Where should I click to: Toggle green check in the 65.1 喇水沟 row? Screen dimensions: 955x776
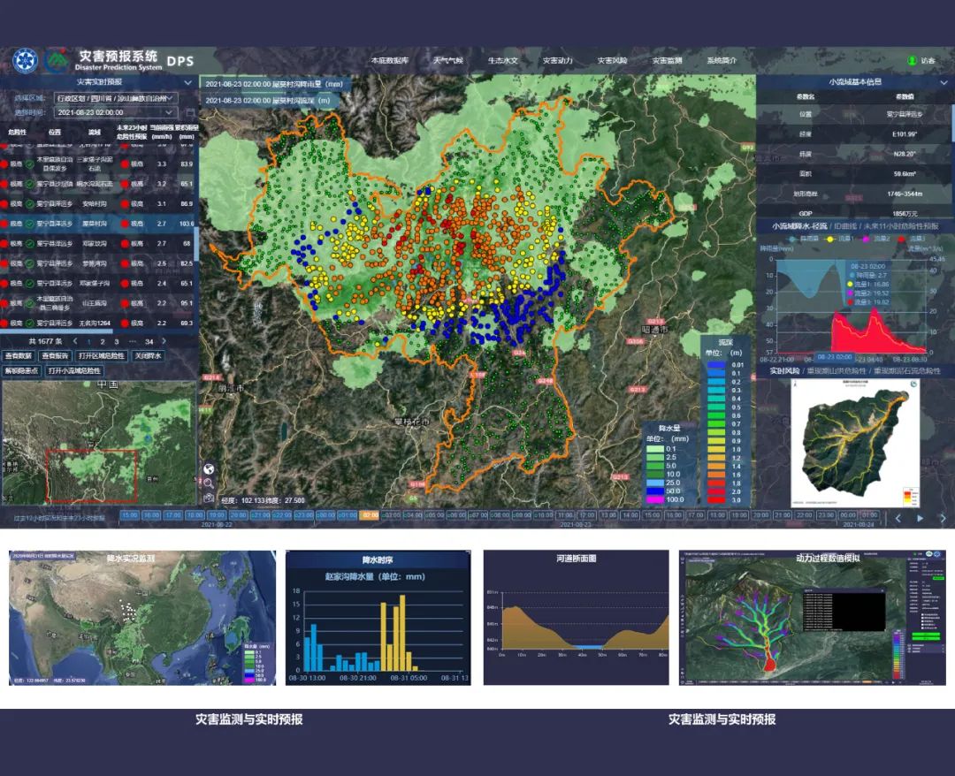point(29,184)
